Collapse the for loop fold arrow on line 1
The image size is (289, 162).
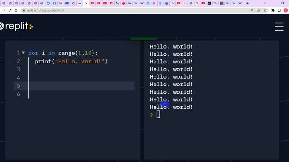point(23,53)
